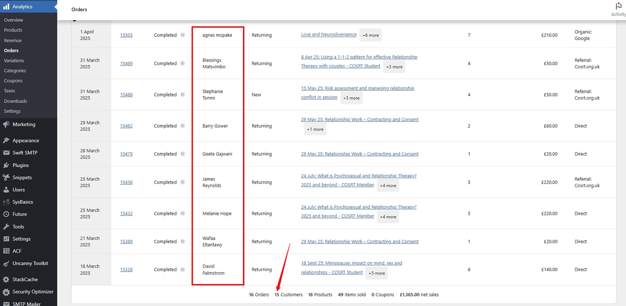Click the Snippets scissors icon
Screen dimensions: 626x306
[x=6, y=177]
